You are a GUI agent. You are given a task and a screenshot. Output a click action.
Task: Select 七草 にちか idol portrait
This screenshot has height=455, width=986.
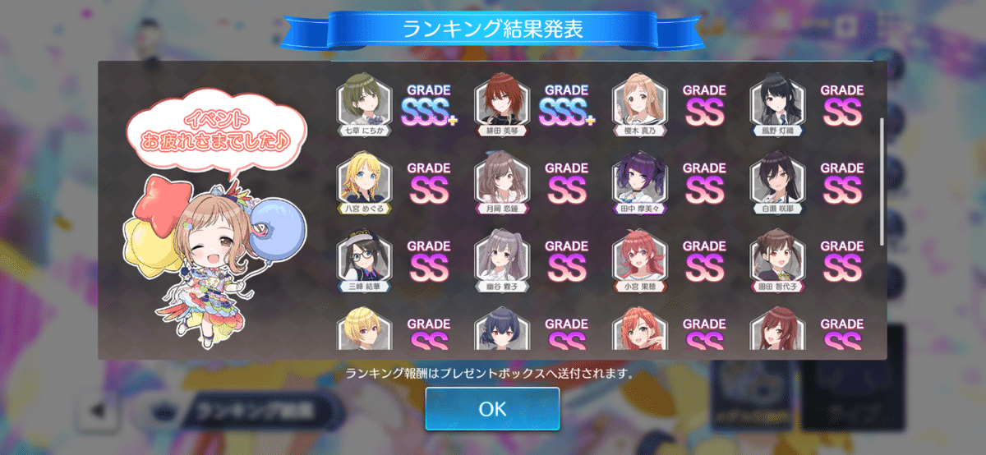[365, 105]
